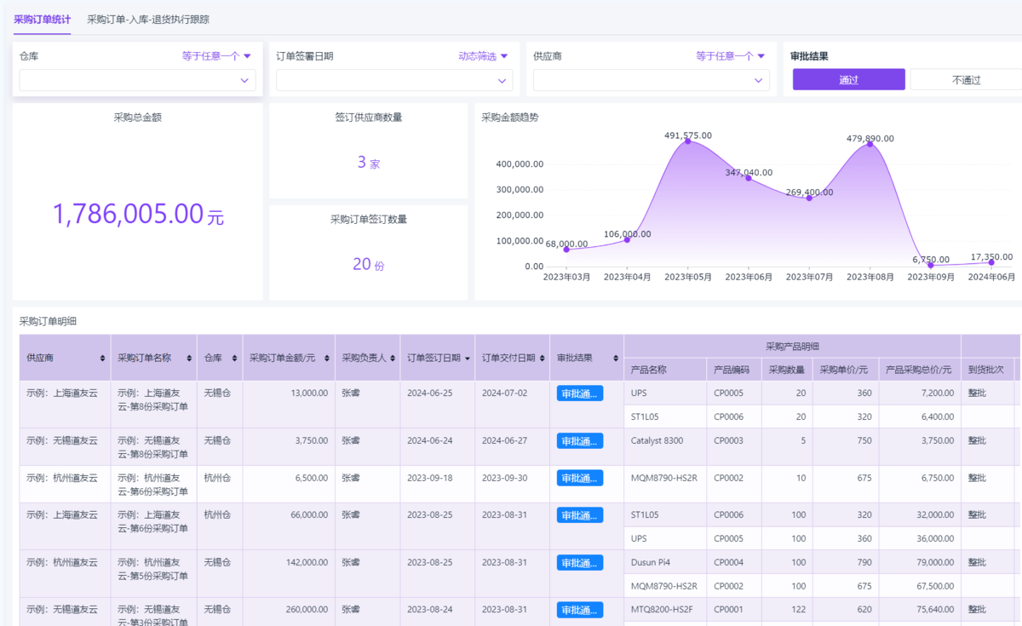Viewport: 1022px width, 626px height.
Task: Click 审批通过 badge for 2023-09-18 order
Action: coord(579,479)
